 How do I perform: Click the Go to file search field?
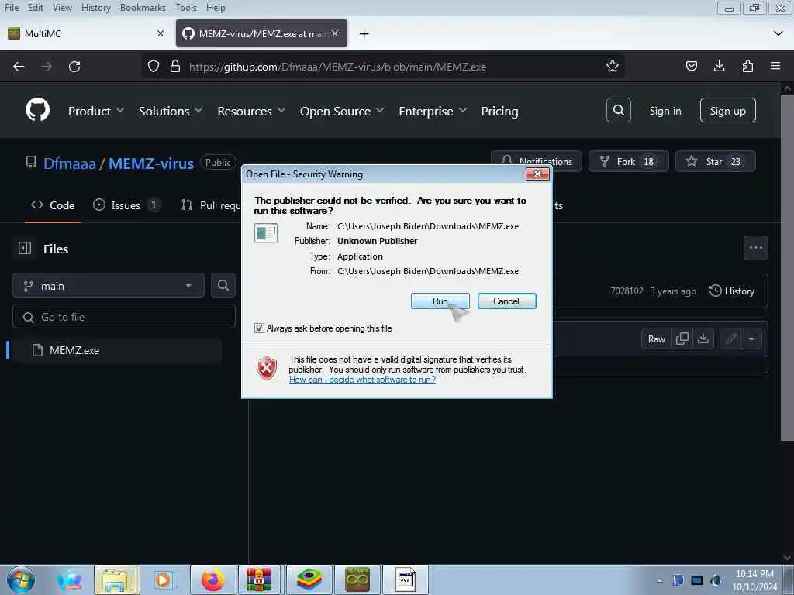pyautogui.click(x=123, y=317)
